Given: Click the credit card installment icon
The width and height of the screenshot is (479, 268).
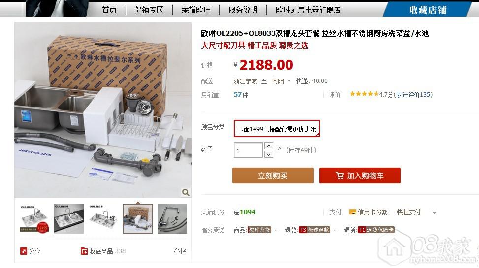Looking at the screenshot, I should 352,212.
